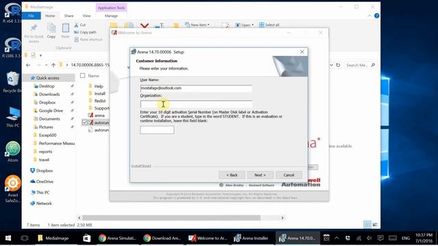This screenshot has height=246, width=438.
Task: Click the Organization input field
Action: coord(196,104)
